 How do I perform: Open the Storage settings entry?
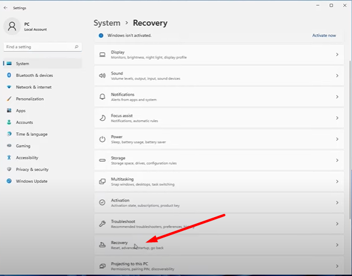(219, 160)
